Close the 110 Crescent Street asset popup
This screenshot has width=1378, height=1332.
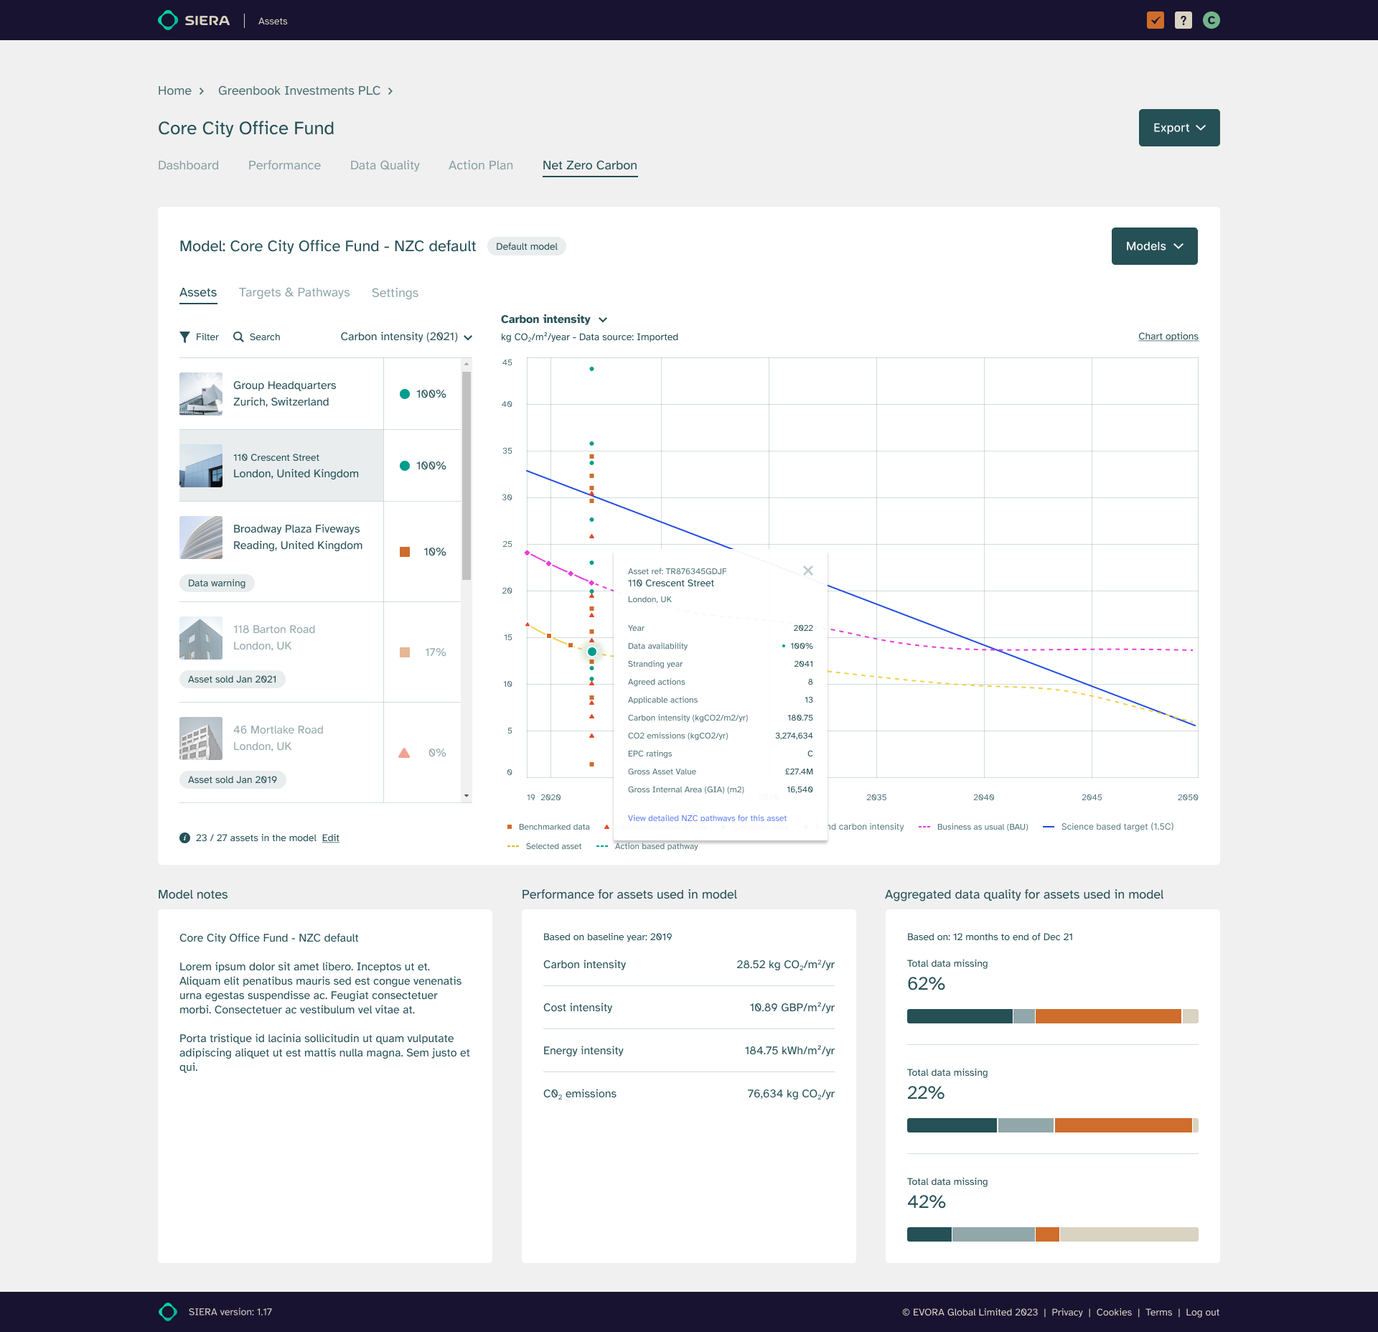(x=808, y=571)
